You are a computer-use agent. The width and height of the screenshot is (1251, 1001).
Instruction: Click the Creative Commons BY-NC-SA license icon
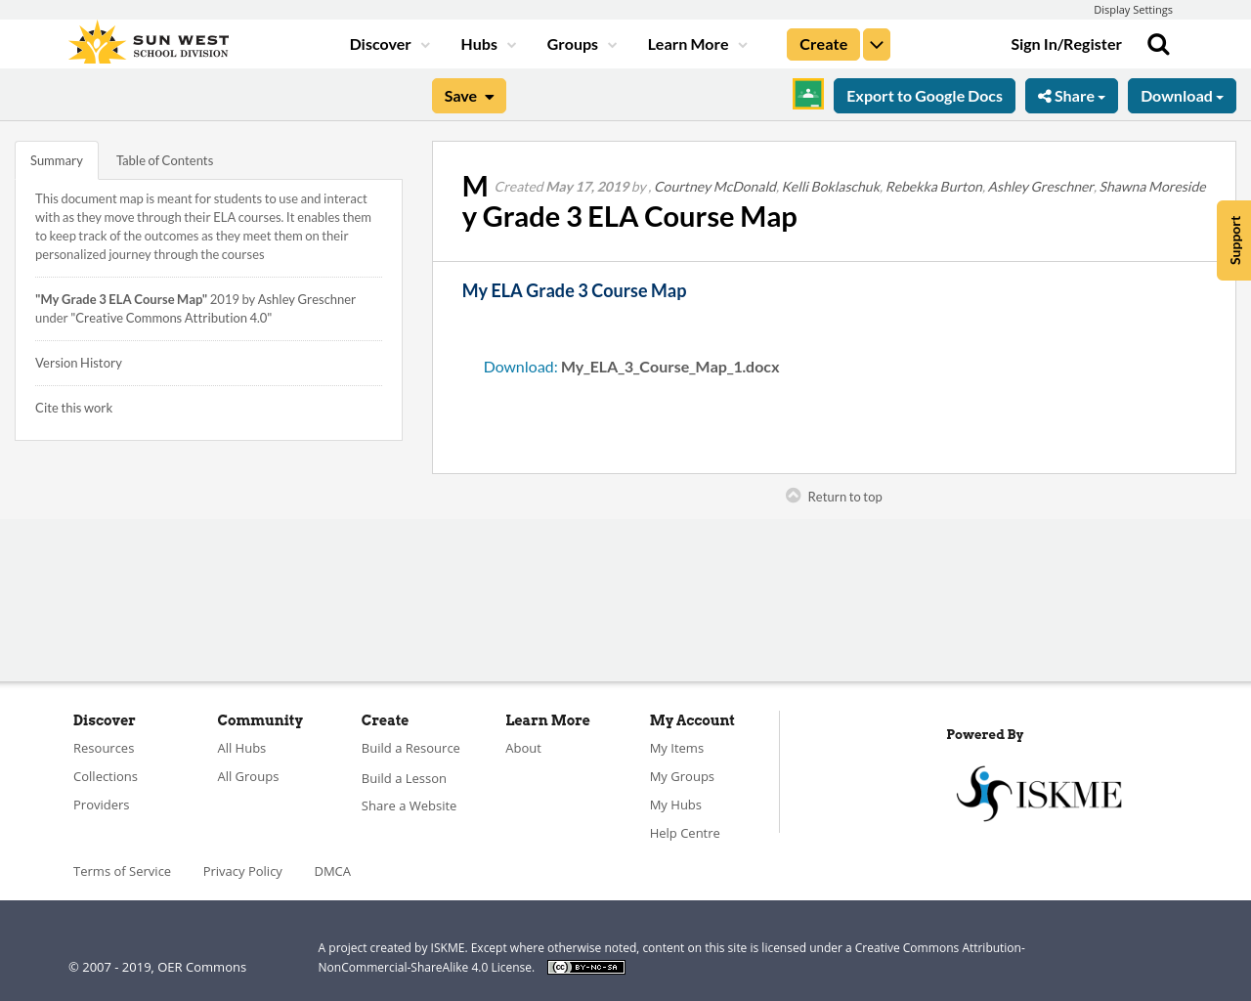(585, 966)
